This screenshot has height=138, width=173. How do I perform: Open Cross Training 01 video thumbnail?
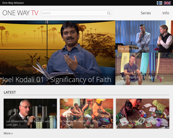(144, 69)
